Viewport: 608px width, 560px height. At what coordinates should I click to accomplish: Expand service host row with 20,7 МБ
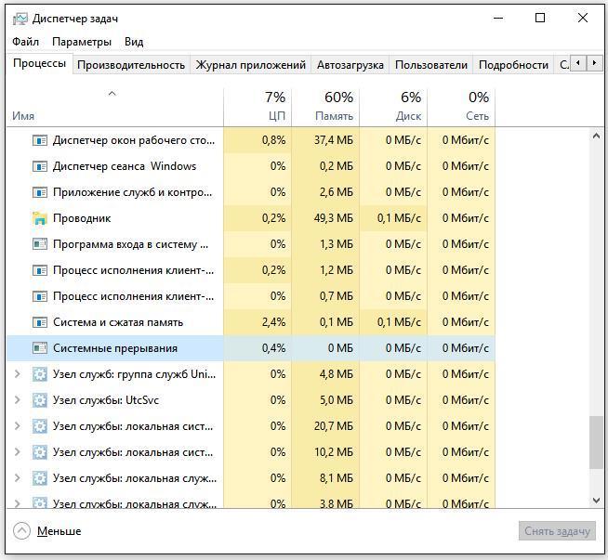point(17,426)
